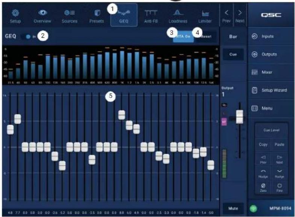Open the Overview eye tab
This screenshot has width=295, height=217.
[42, 16]
